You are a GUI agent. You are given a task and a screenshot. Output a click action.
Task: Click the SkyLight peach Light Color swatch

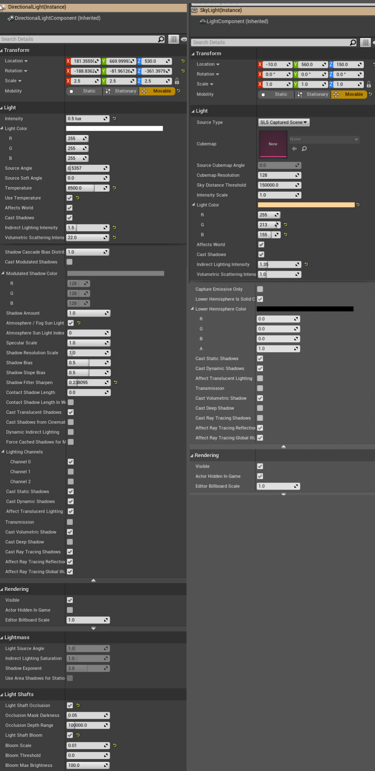click(306, 205)
